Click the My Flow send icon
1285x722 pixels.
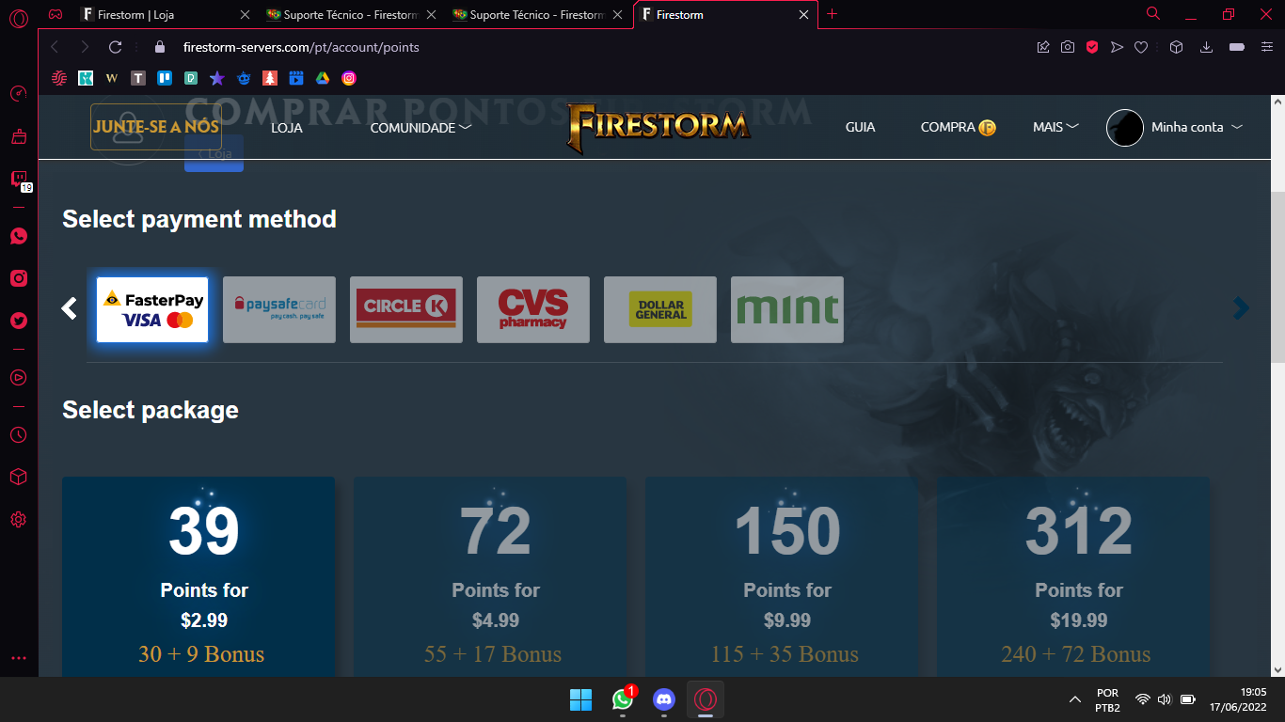tap(1117, 47)
